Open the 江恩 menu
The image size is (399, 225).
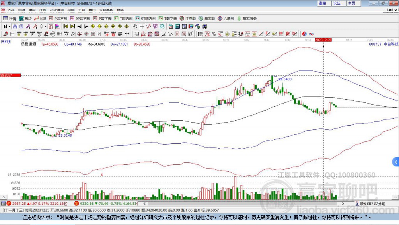pyautogui.click(x=43, y=11)
